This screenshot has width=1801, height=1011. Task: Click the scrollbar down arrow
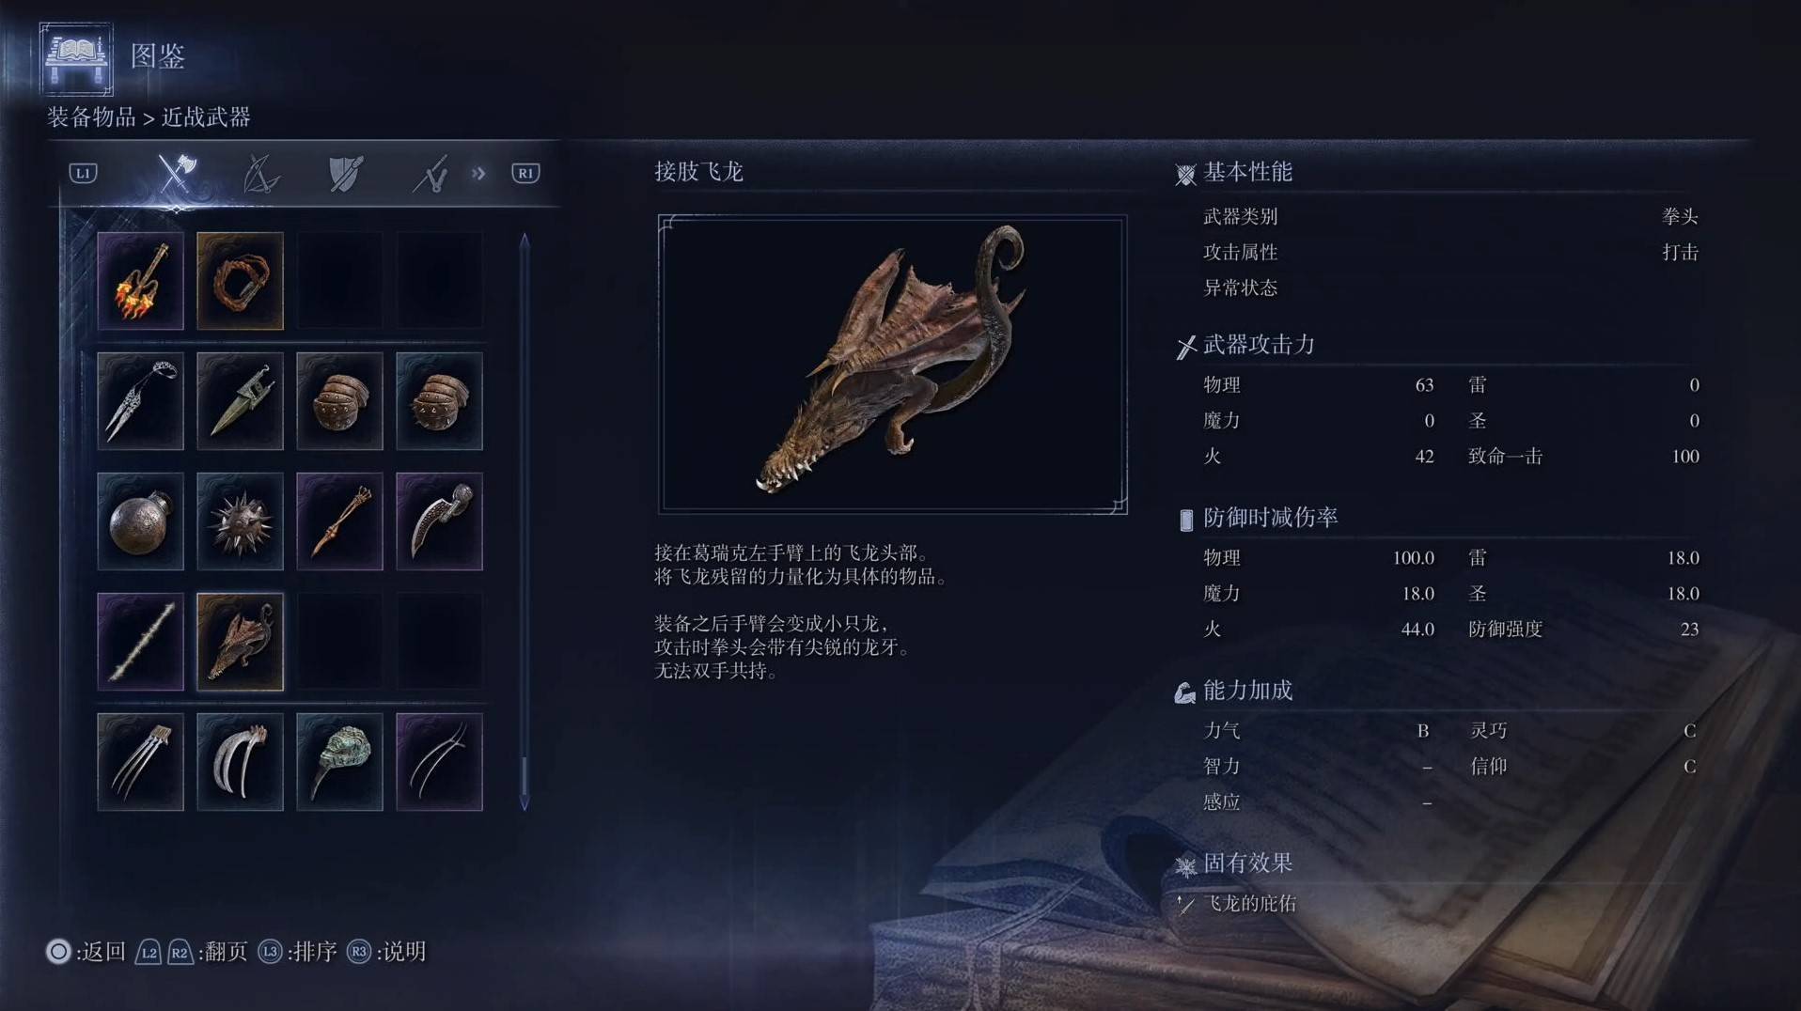[x=525, y=803]
